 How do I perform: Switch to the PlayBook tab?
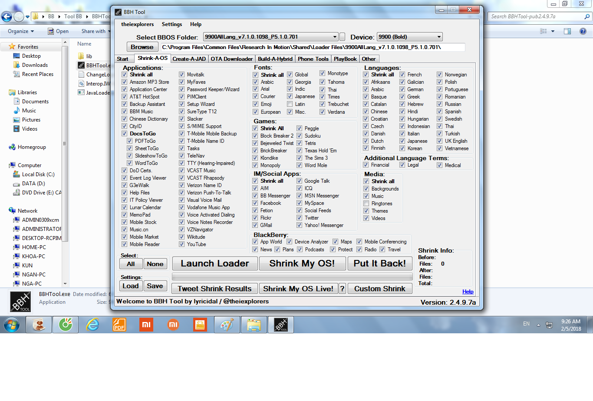pos(345,59)
